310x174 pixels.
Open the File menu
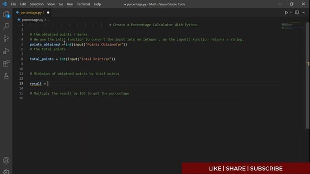point(14,4)
